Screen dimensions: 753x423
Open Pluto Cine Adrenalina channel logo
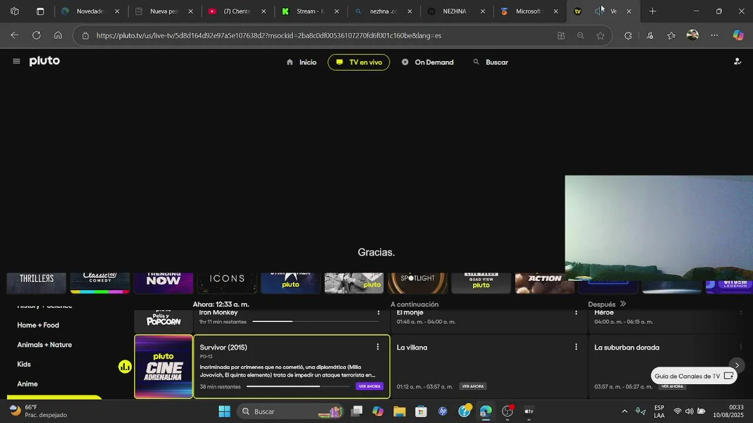click(164, 367)
